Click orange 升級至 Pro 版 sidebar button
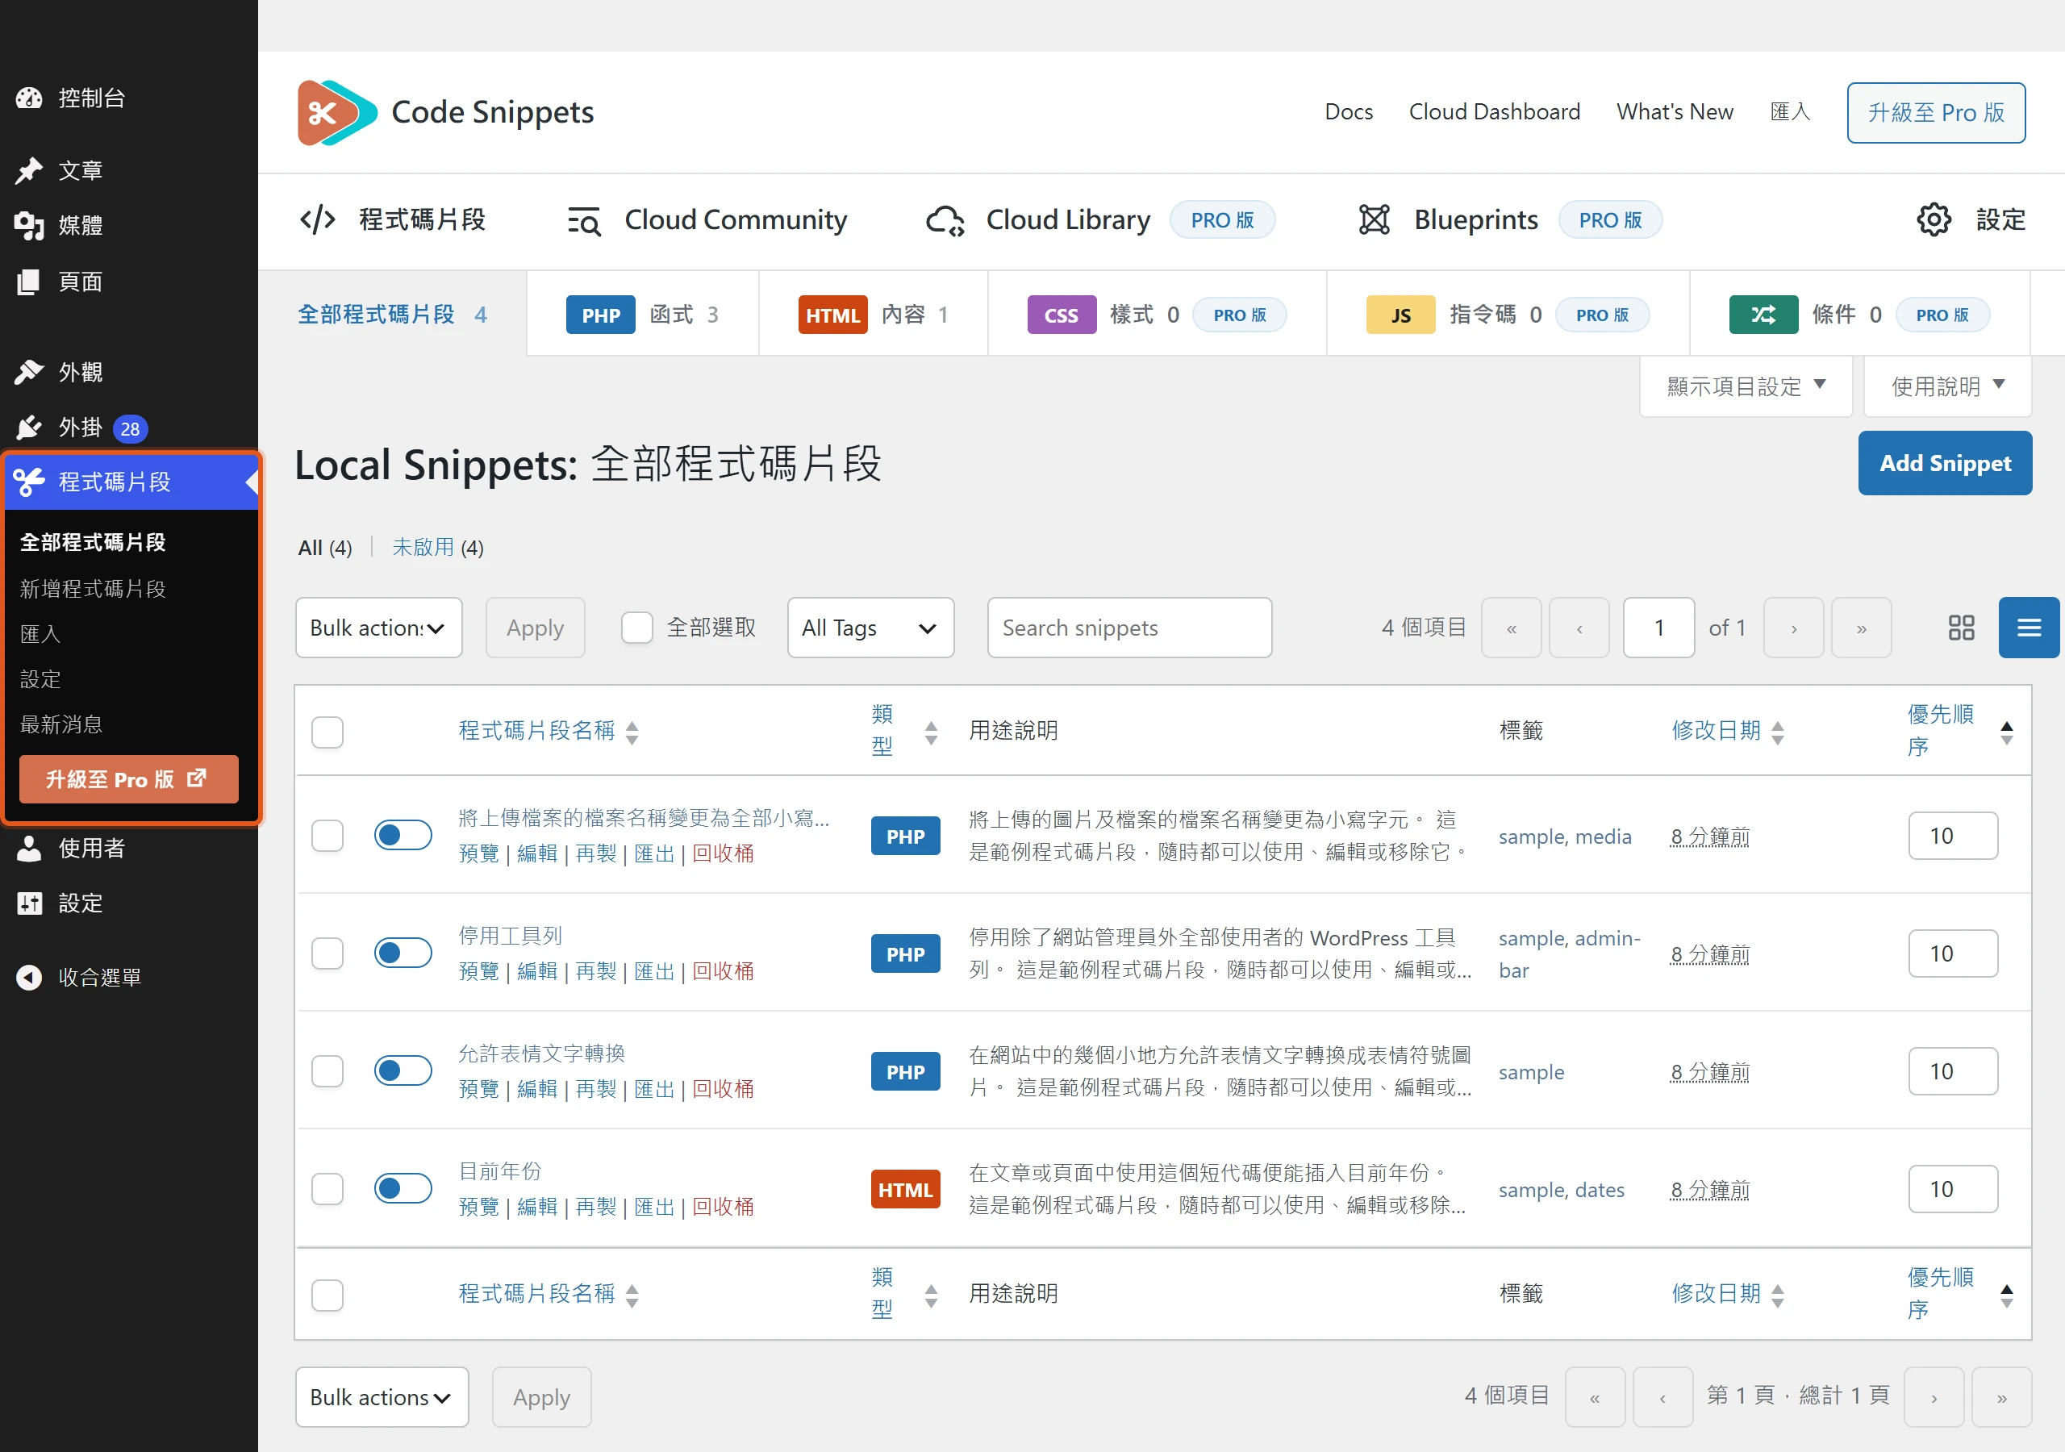Image resolution: width=2065 pixels, height=1452 pixels. pyautogui.click(x=128, y=779)
